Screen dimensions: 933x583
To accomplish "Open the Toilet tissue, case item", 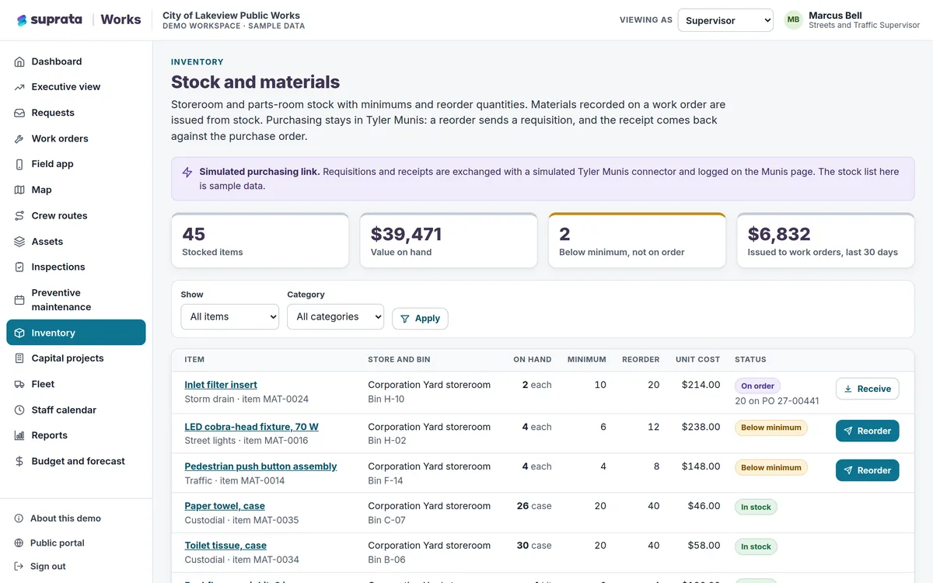I will point(225,546).
